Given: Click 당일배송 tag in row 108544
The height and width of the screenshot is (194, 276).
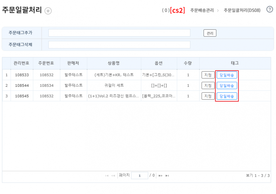Looking at the screenshot, I should tap(227, 85).
